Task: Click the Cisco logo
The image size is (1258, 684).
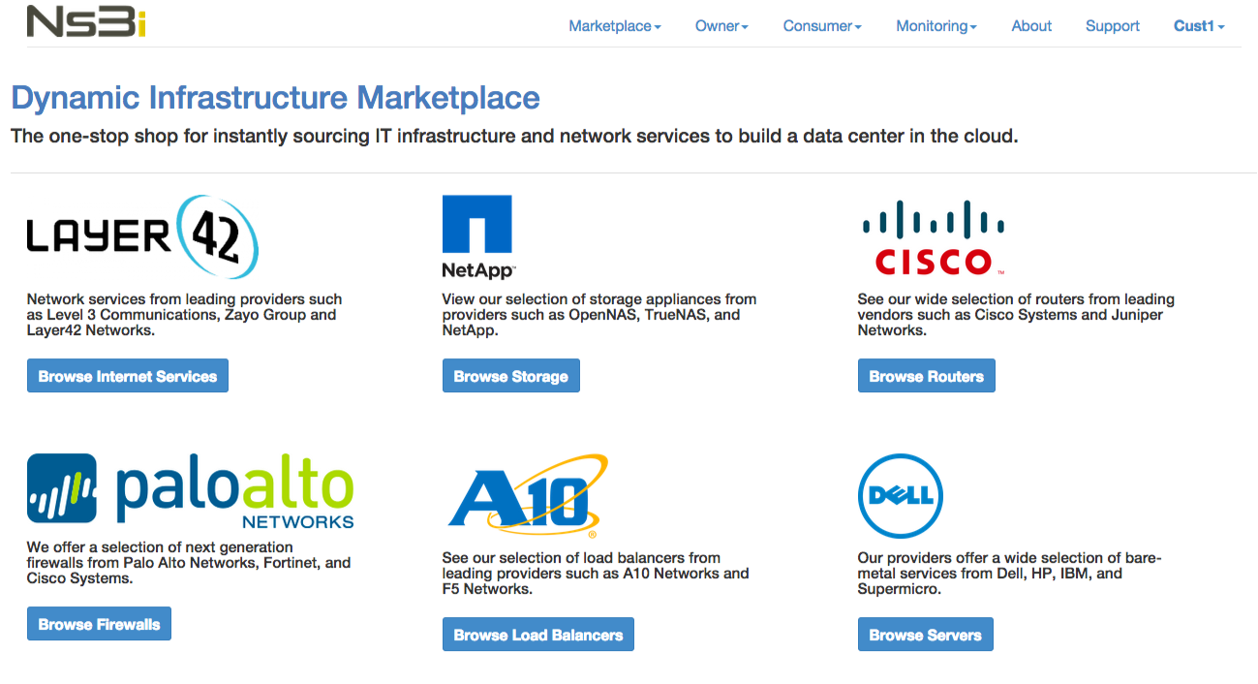Action: point(933,238)
